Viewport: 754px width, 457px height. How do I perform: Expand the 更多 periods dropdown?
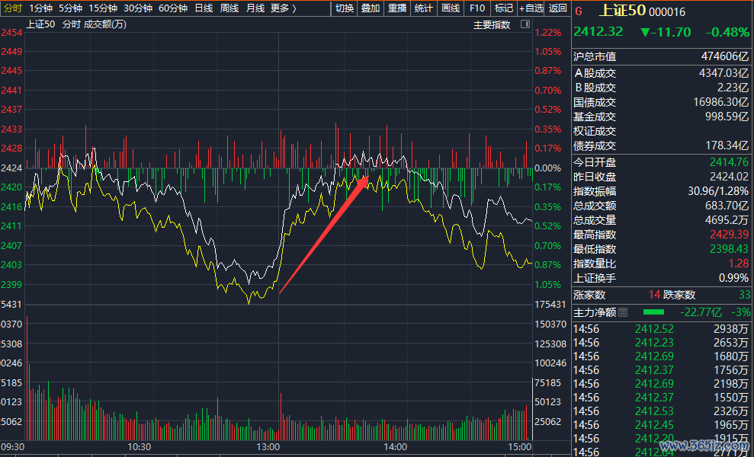[284, 8]
